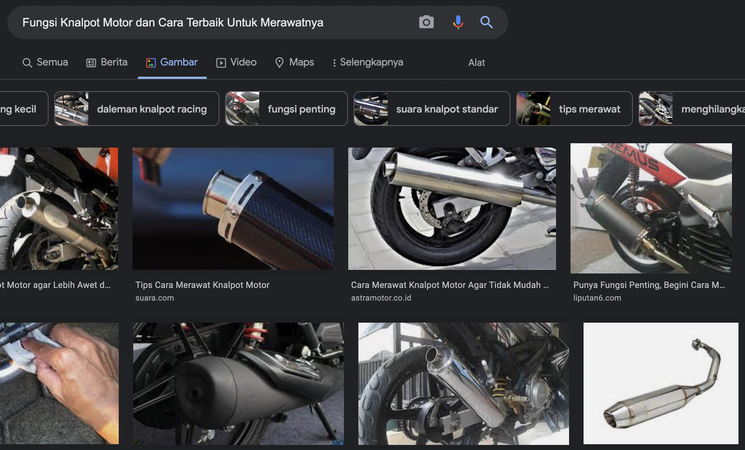
Task: Go to the Video tab
Action: (236, 62)
